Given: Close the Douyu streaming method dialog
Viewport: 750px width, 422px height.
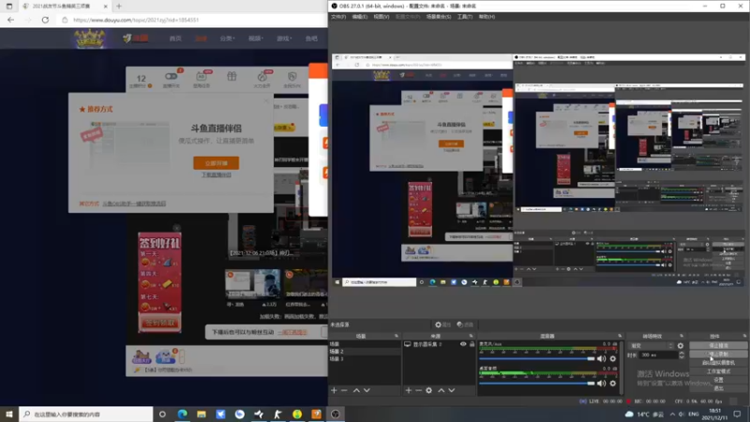Looking at the screenshot, I should pos(267,100).
